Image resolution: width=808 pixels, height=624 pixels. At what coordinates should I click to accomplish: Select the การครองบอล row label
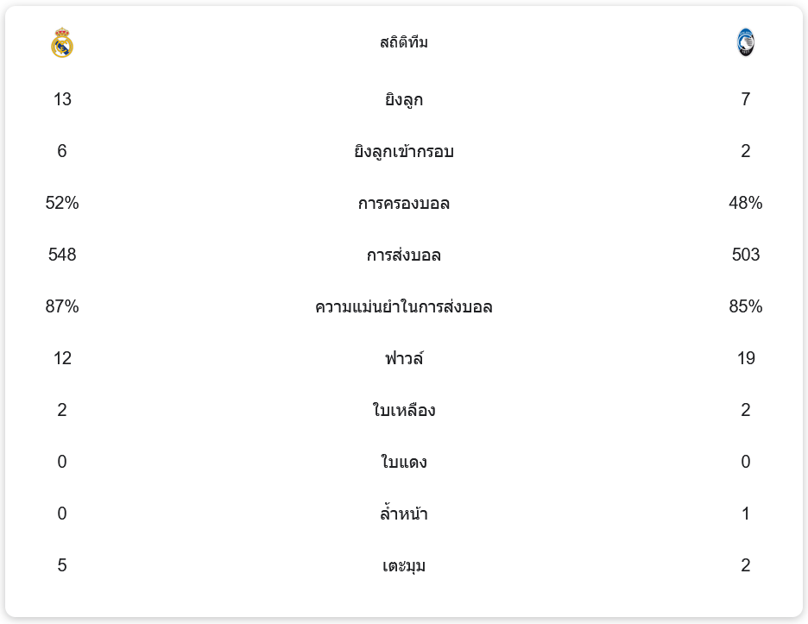(404, 204)
